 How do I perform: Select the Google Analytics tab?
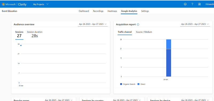pyautogui.click(x=129, y=11)
